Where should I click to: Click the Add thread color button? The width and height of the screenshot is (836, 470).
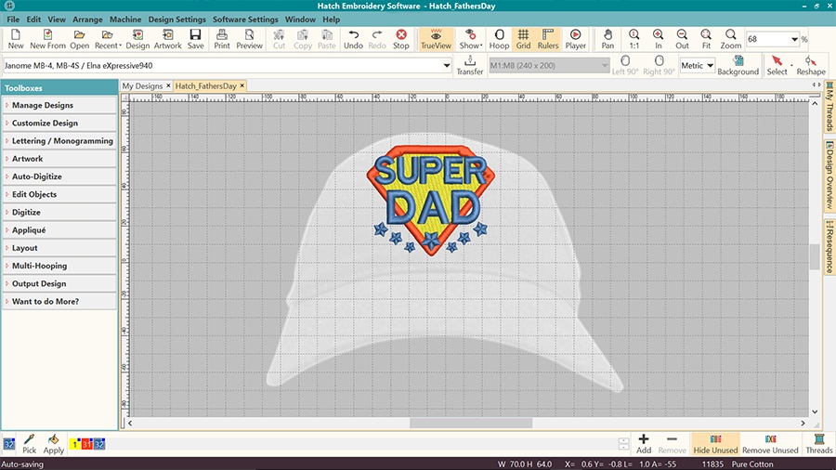644,443
